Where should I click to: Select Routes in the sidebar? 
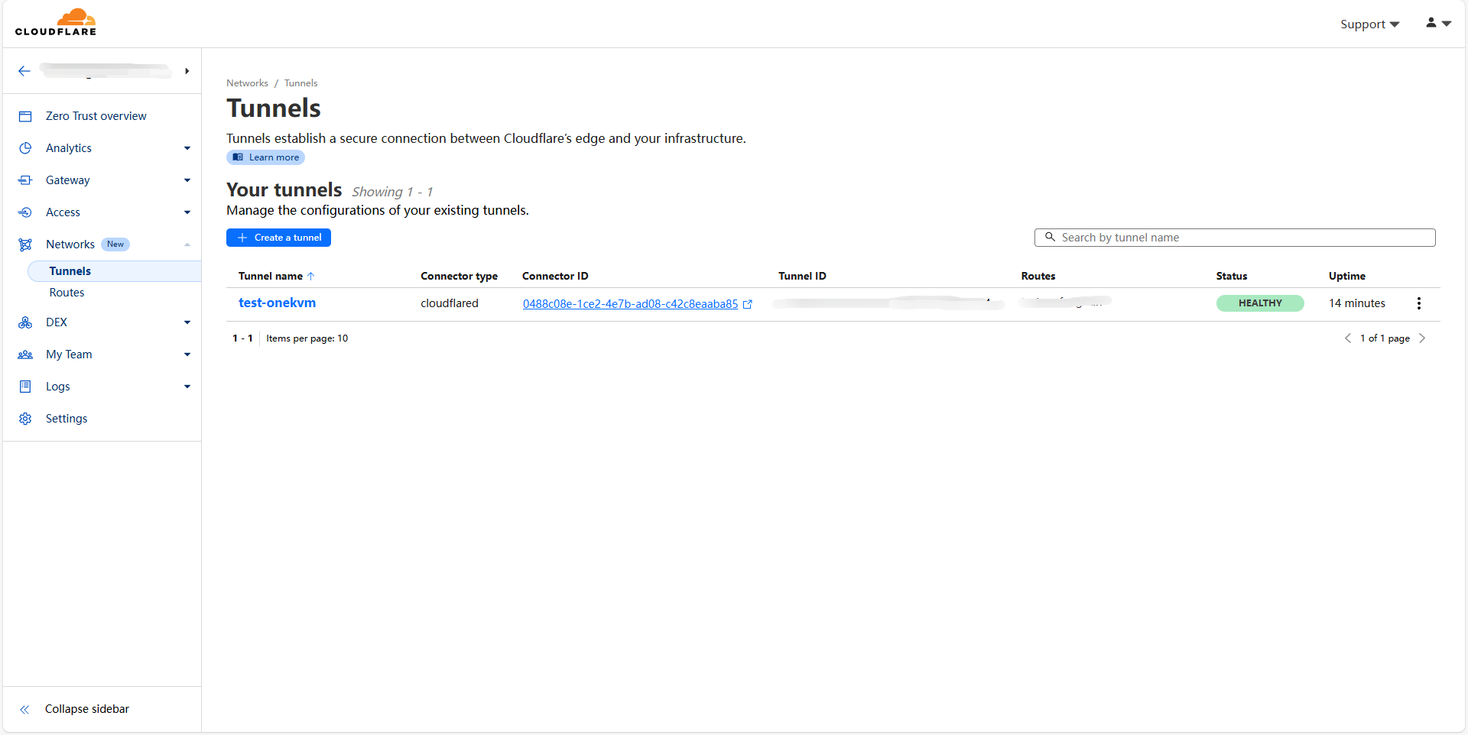tap(67, 293)
